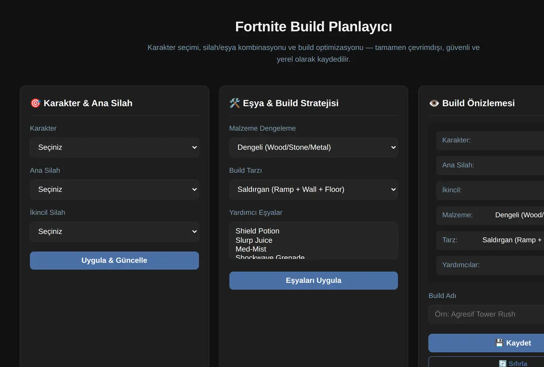Viewport: 544px width, 367px height.
Task: Click the Sıfırla reset button
Action: 486,362
